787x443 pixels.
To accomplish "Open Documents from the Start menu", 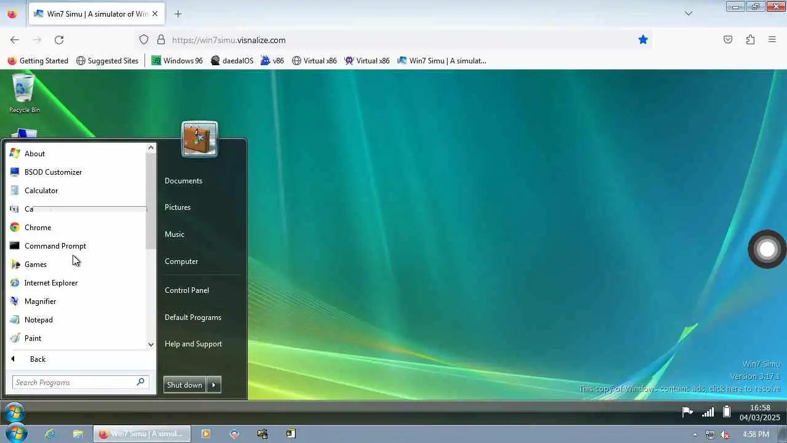I will (183, 181).
